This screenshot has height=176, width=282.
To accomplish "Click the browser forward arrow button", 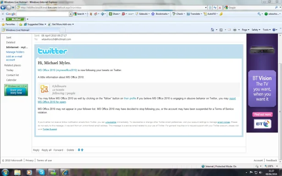I will tap(9, 7).
